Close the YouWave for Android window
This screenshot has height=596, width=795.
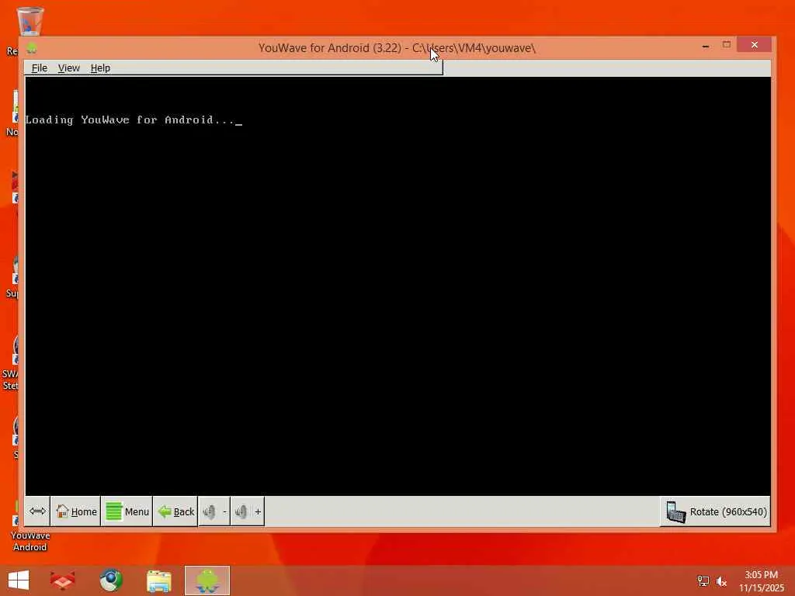click(755, 45)
